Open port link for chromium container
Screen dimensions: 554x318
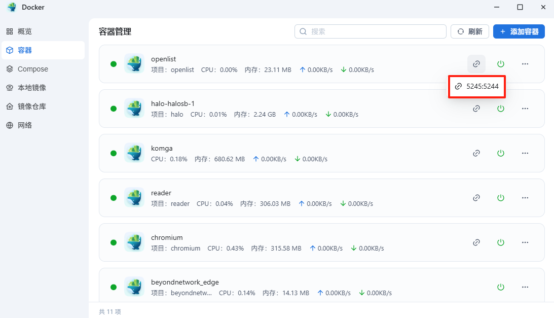pyautogui.click(x=476, y=242)
